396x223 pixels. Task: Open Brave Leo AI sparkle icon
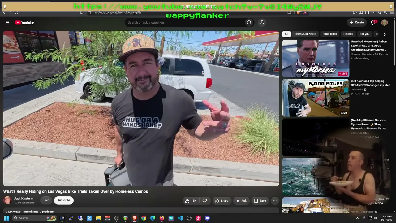pos(380,13)
